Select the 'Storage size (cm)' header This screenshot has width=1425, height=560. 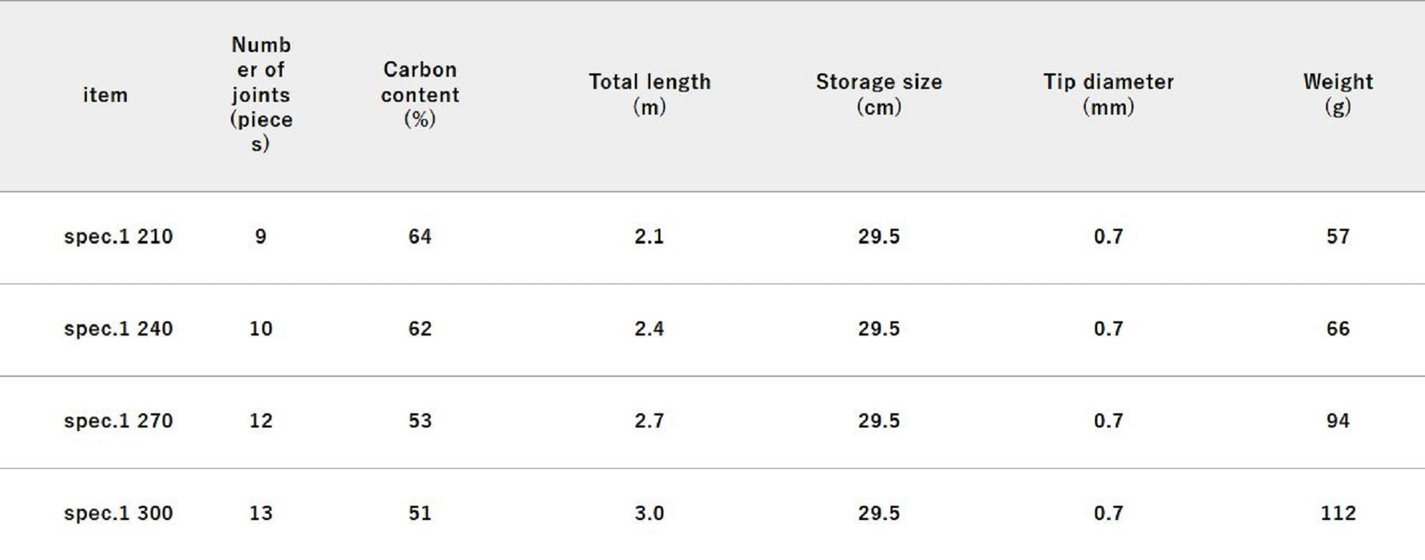[x=879, y=94]
